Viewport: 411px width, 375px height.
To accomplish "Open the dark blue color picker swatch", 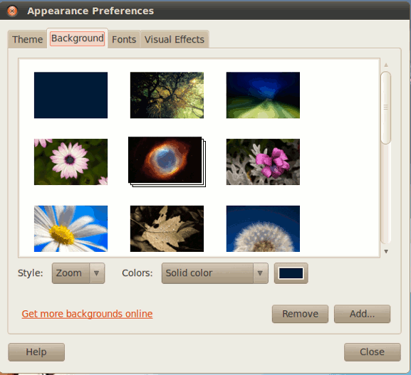I will (291, 273).
